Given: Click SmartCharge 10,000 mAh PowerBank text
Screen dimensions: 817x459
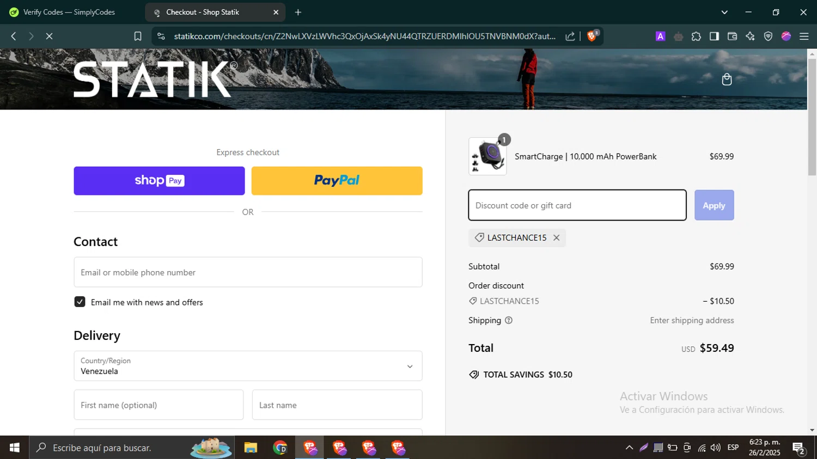Looking at the screenshot, I should 586,156.
